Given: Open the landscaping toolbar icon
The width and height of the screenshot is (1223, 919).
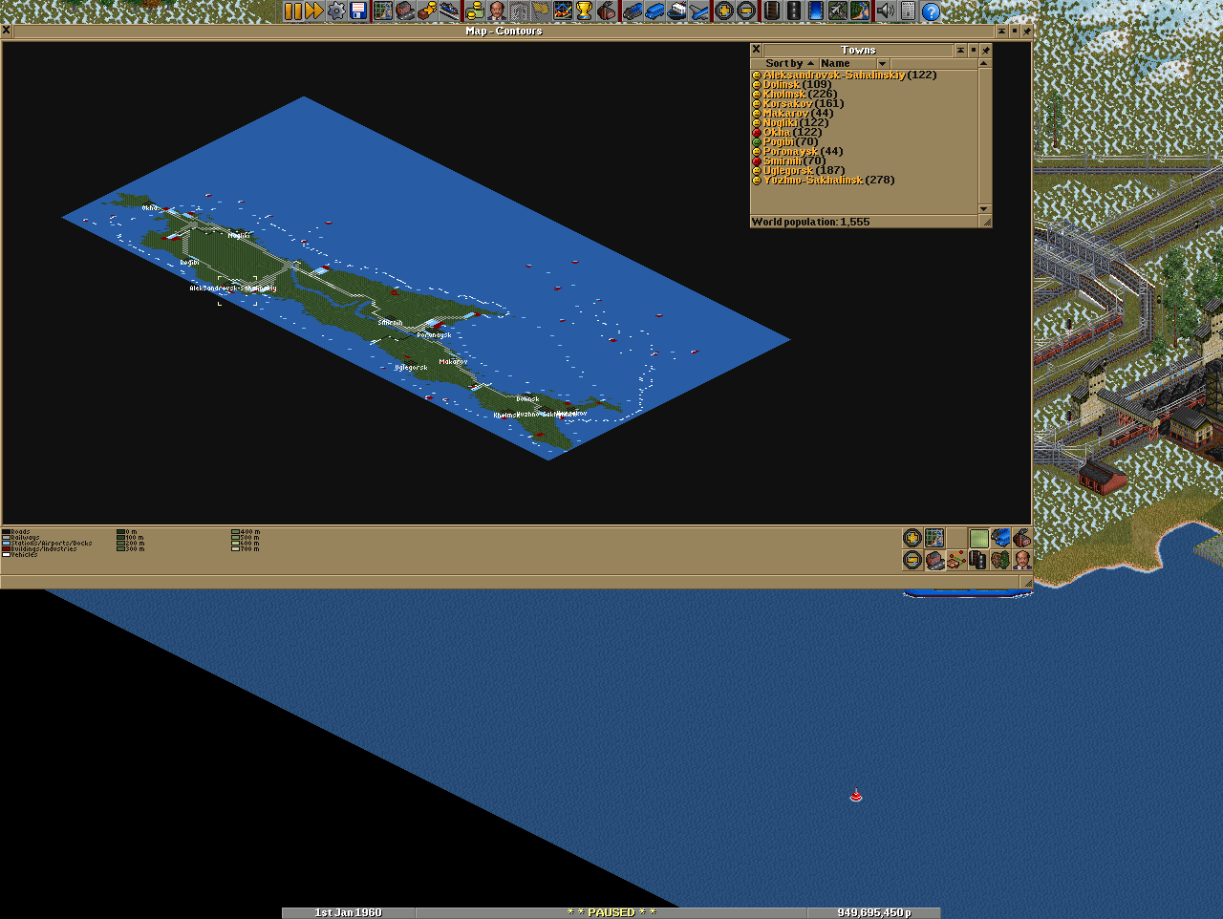Looking at the screenshot, I should tap(860, 11).
